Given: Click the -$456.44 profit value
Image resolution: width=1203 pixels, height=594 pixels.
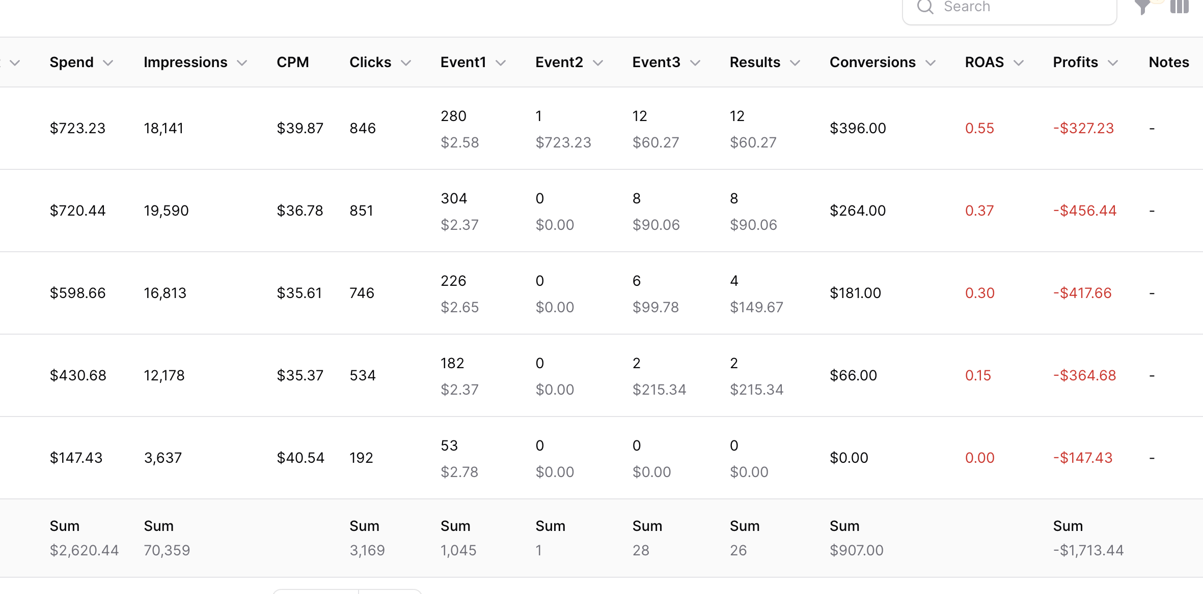Looking at the screenshot, I should (x=1085, y=211).
